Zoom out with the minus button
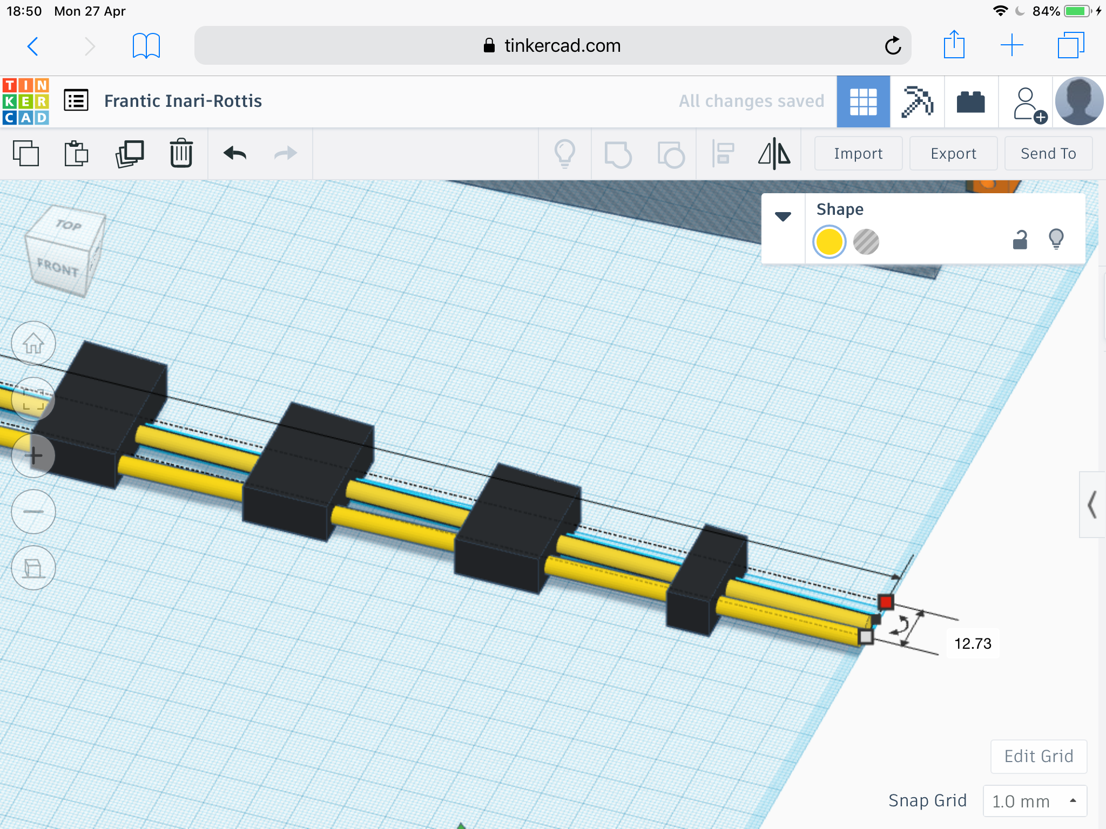The height and width of the screenshot is (829, 1106). pos(33,512)
